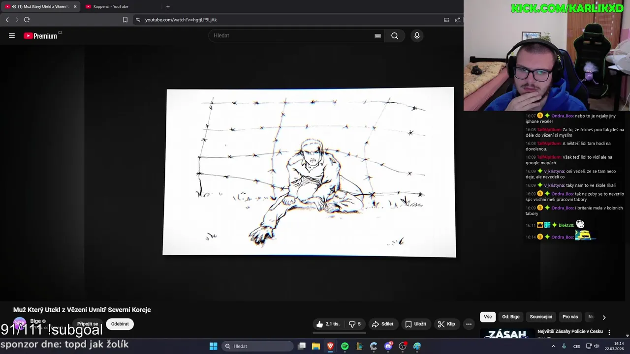Subscribe with the Odebírat button
Viewport: 630px width, 354px height.
pos(120,324)
